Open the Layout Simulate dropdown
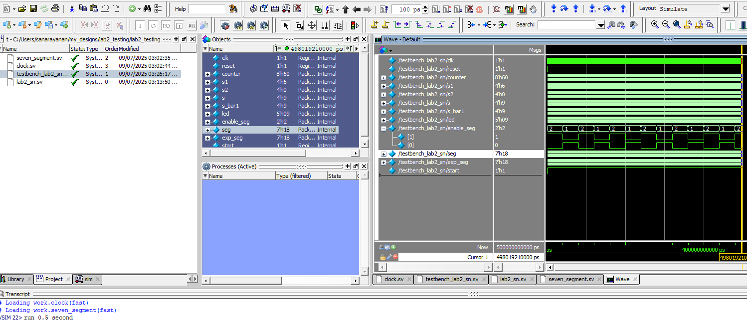Screen dimensions: 747x322 pos(726,9)
